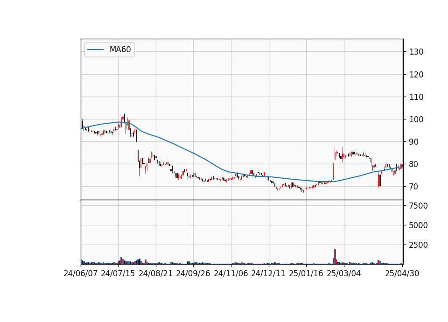Click the 120 price axis label

(416, 75)
